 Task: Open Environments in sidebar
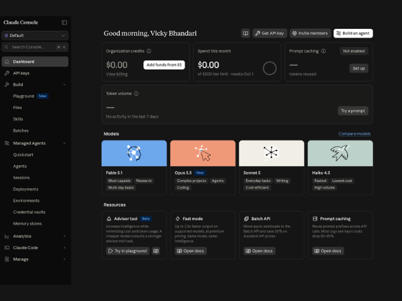coord(26,201)
